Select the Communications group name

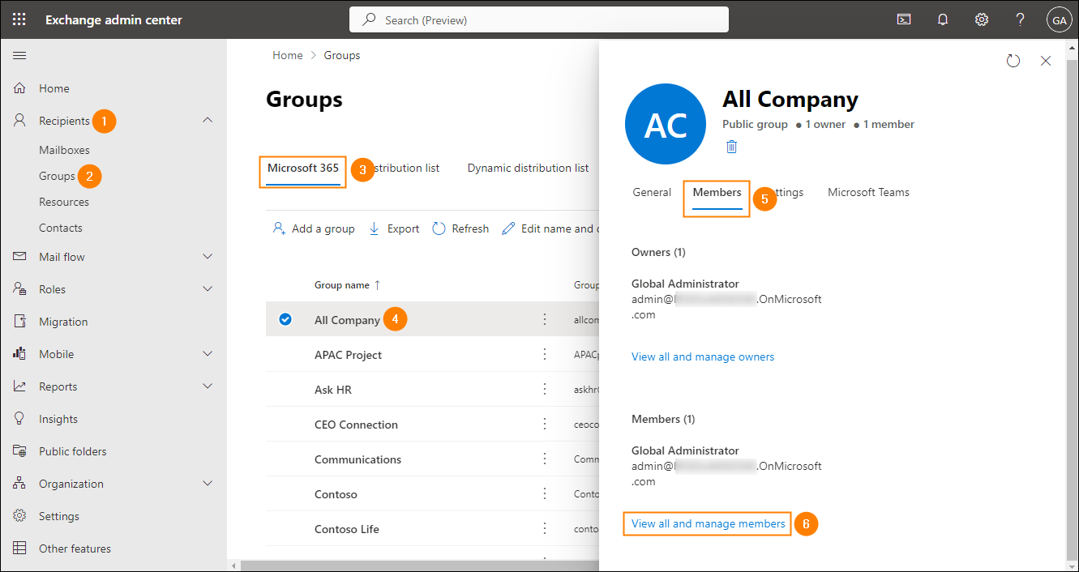coord(358,459)
